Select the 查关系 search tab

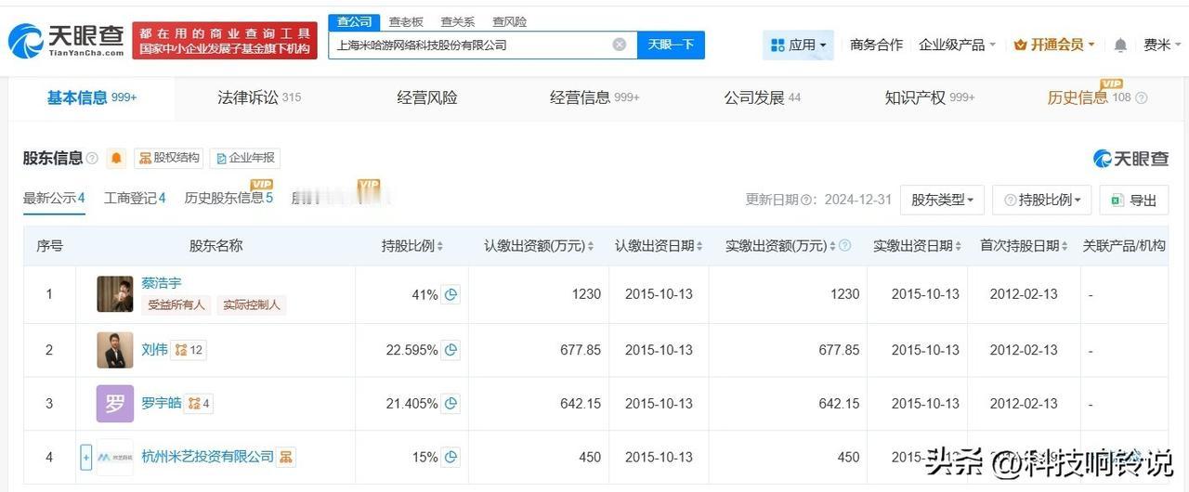(457, 21)
